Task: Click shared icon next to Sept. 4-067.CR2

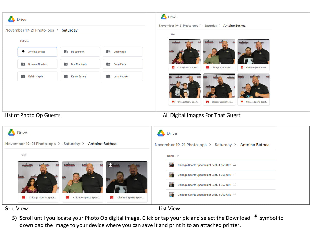Action: coord(235,185)
